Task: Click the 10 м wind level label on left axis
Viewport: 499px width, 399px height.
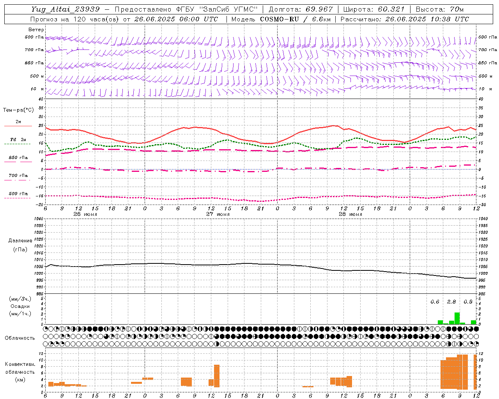Action: pos(37,89)
